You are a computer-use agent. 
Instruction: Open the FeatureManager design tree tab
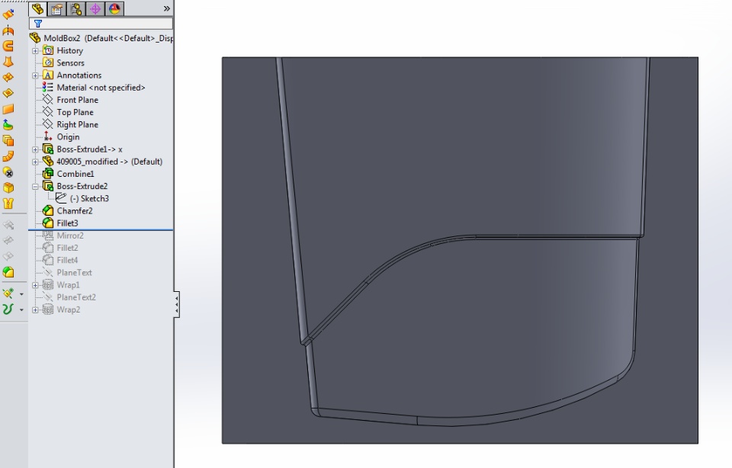pos(37,9)
